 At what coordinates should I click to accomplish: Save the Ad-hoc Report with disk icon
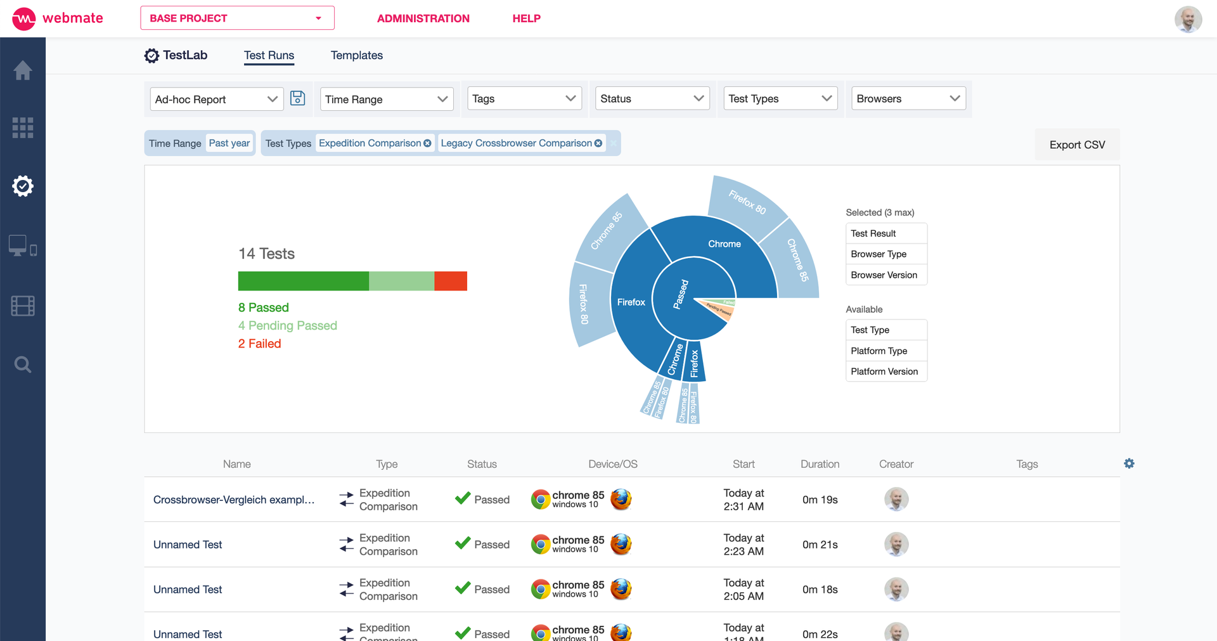point(297,98)
